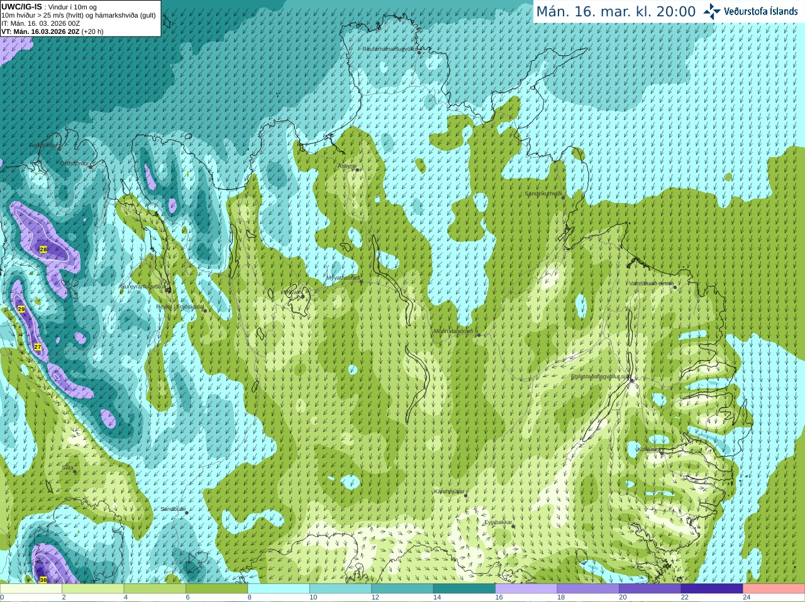This screenshot has width=805, height=602.
Task: Select the 18–20 m/s legend color
Action: click(x=588, y=589)
